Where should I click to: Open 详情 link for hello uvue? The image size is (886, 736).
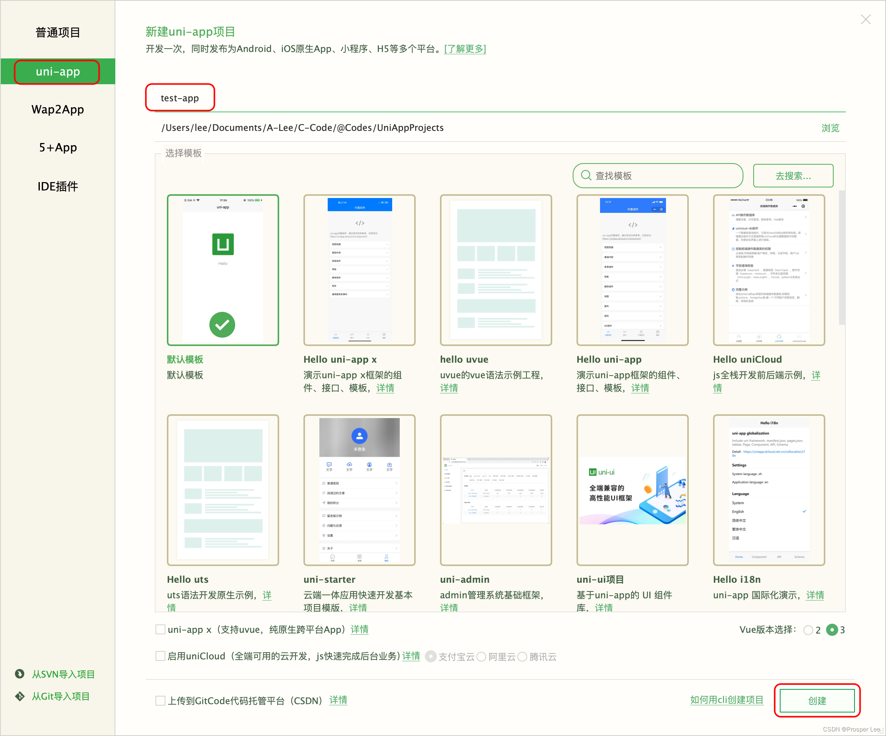pos(449,388)
